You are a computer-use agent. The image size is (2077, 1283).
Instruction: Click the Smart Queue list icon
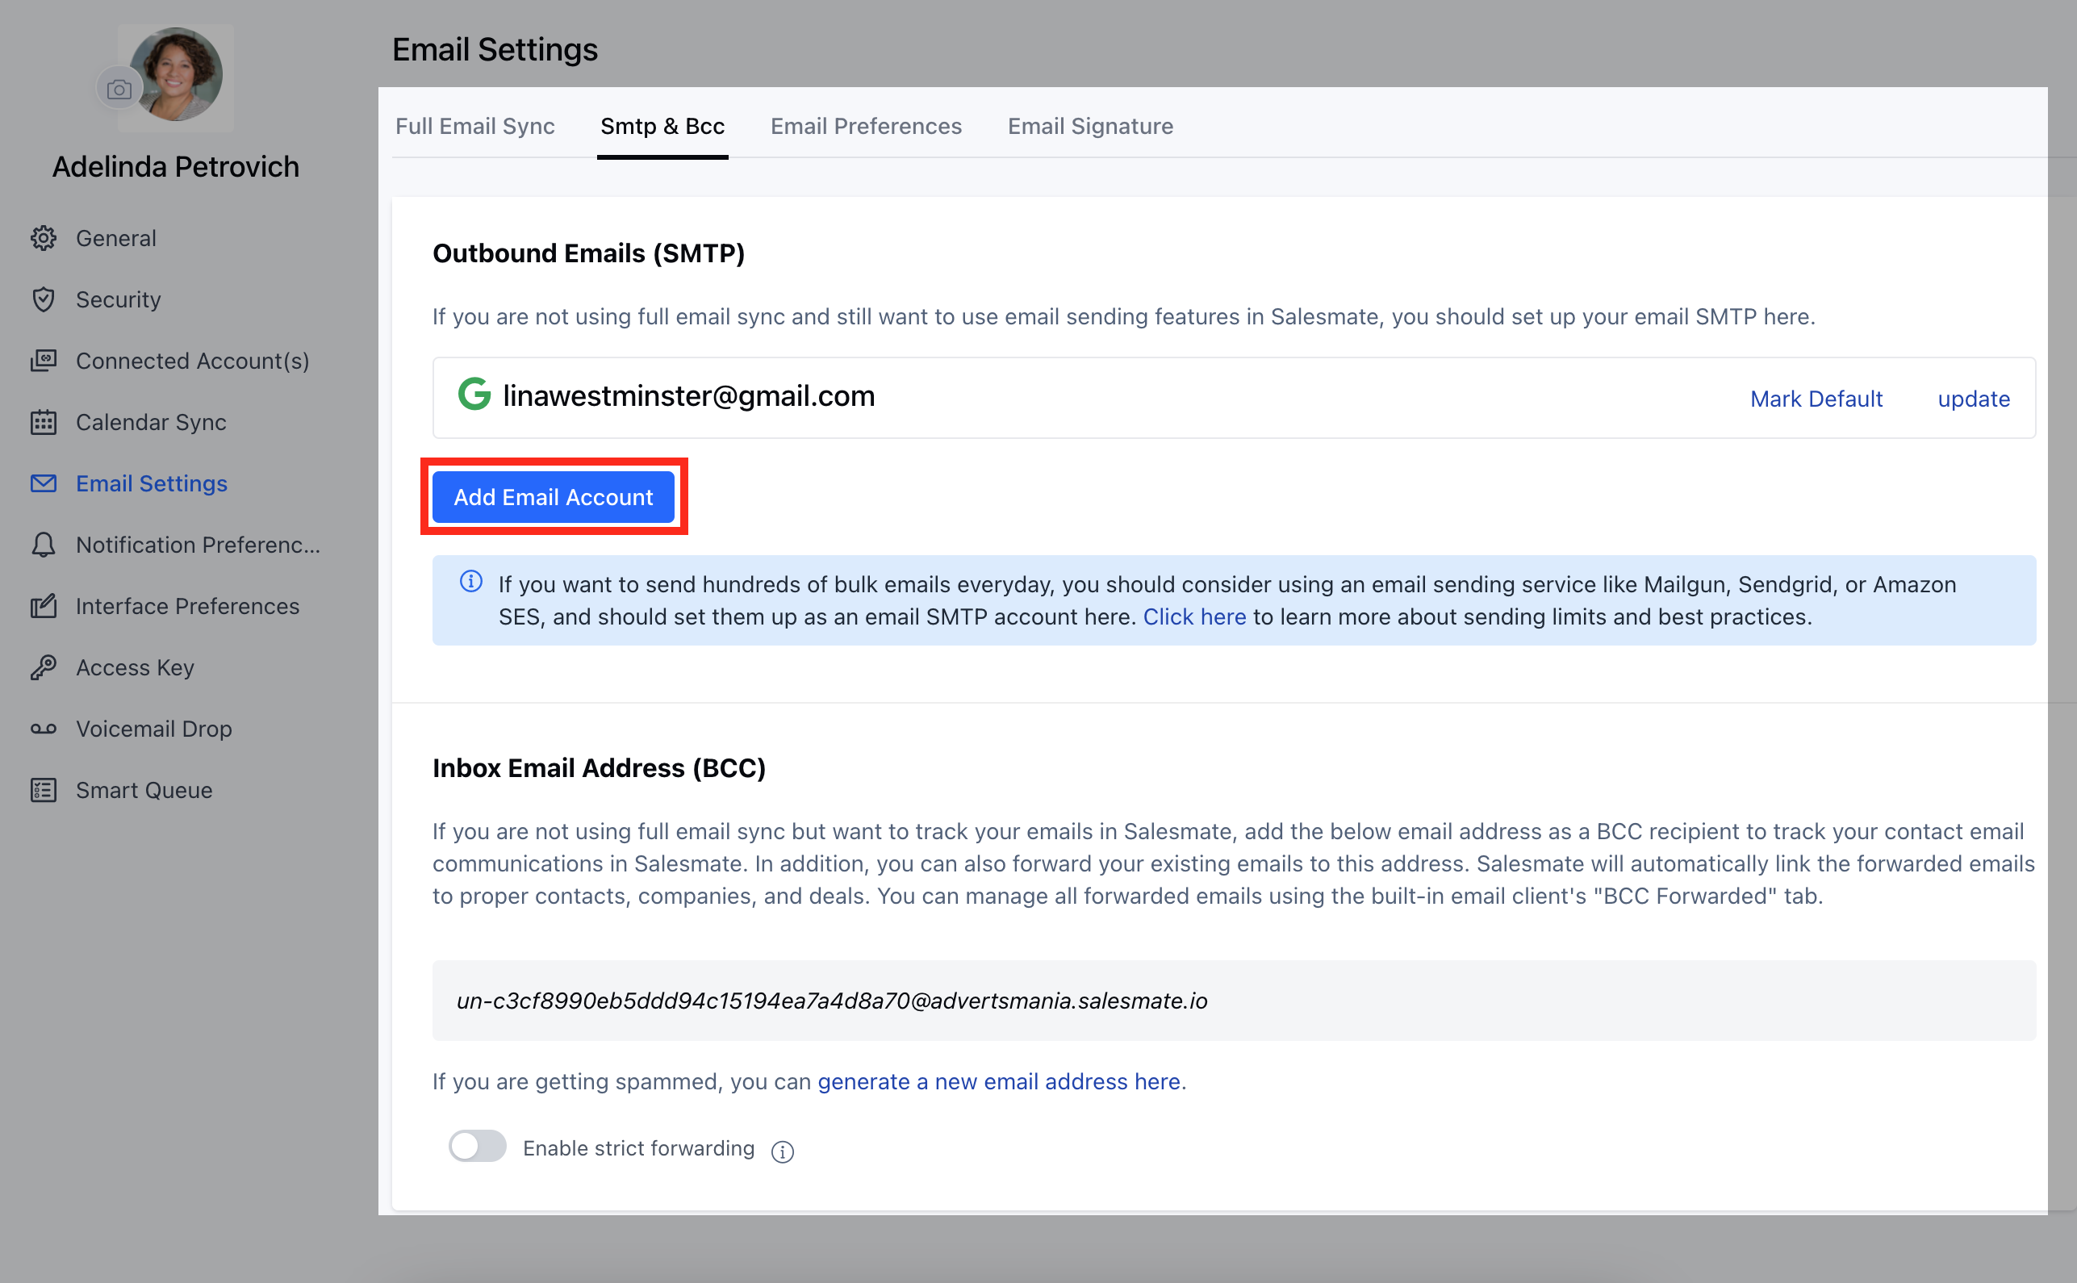(x=44, y=790)
